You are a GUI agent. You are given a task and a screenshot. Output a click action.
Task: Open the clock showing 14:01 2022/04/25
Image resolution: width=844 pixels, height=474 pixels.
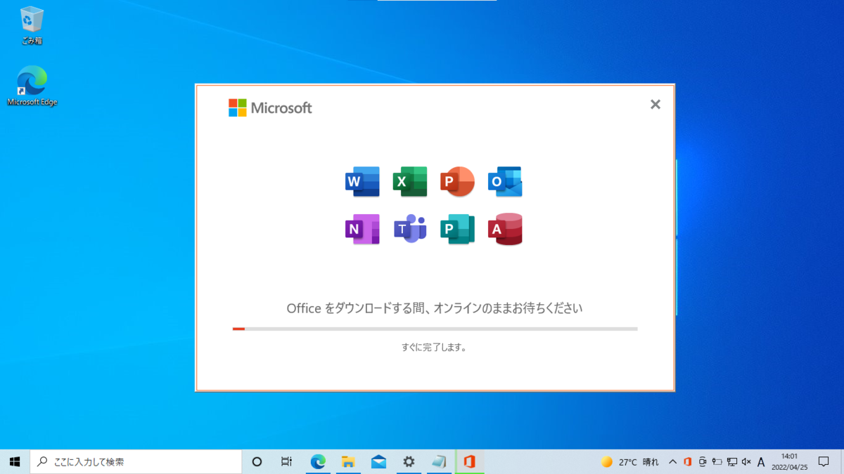pos(788,461)
